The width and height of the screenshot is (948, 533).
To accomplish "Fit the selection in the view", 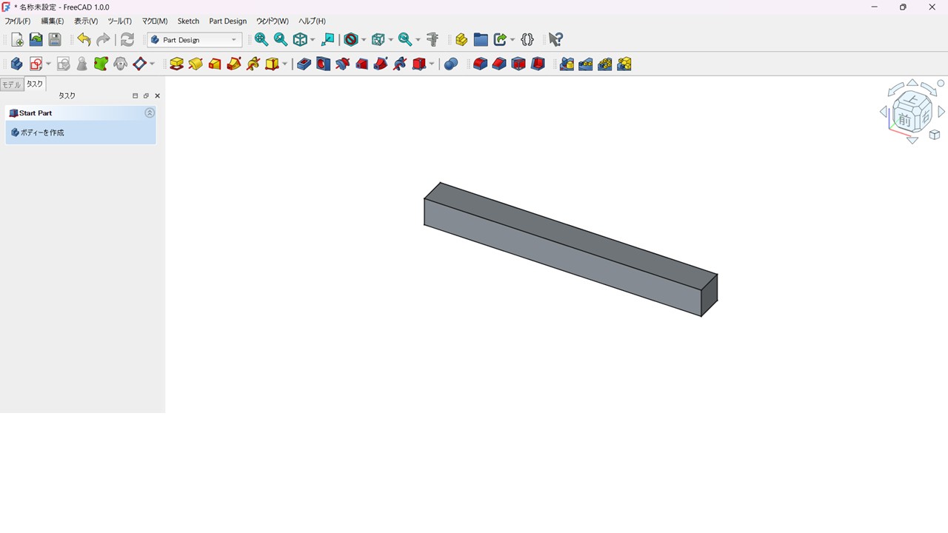I will (x=281, y=40).
